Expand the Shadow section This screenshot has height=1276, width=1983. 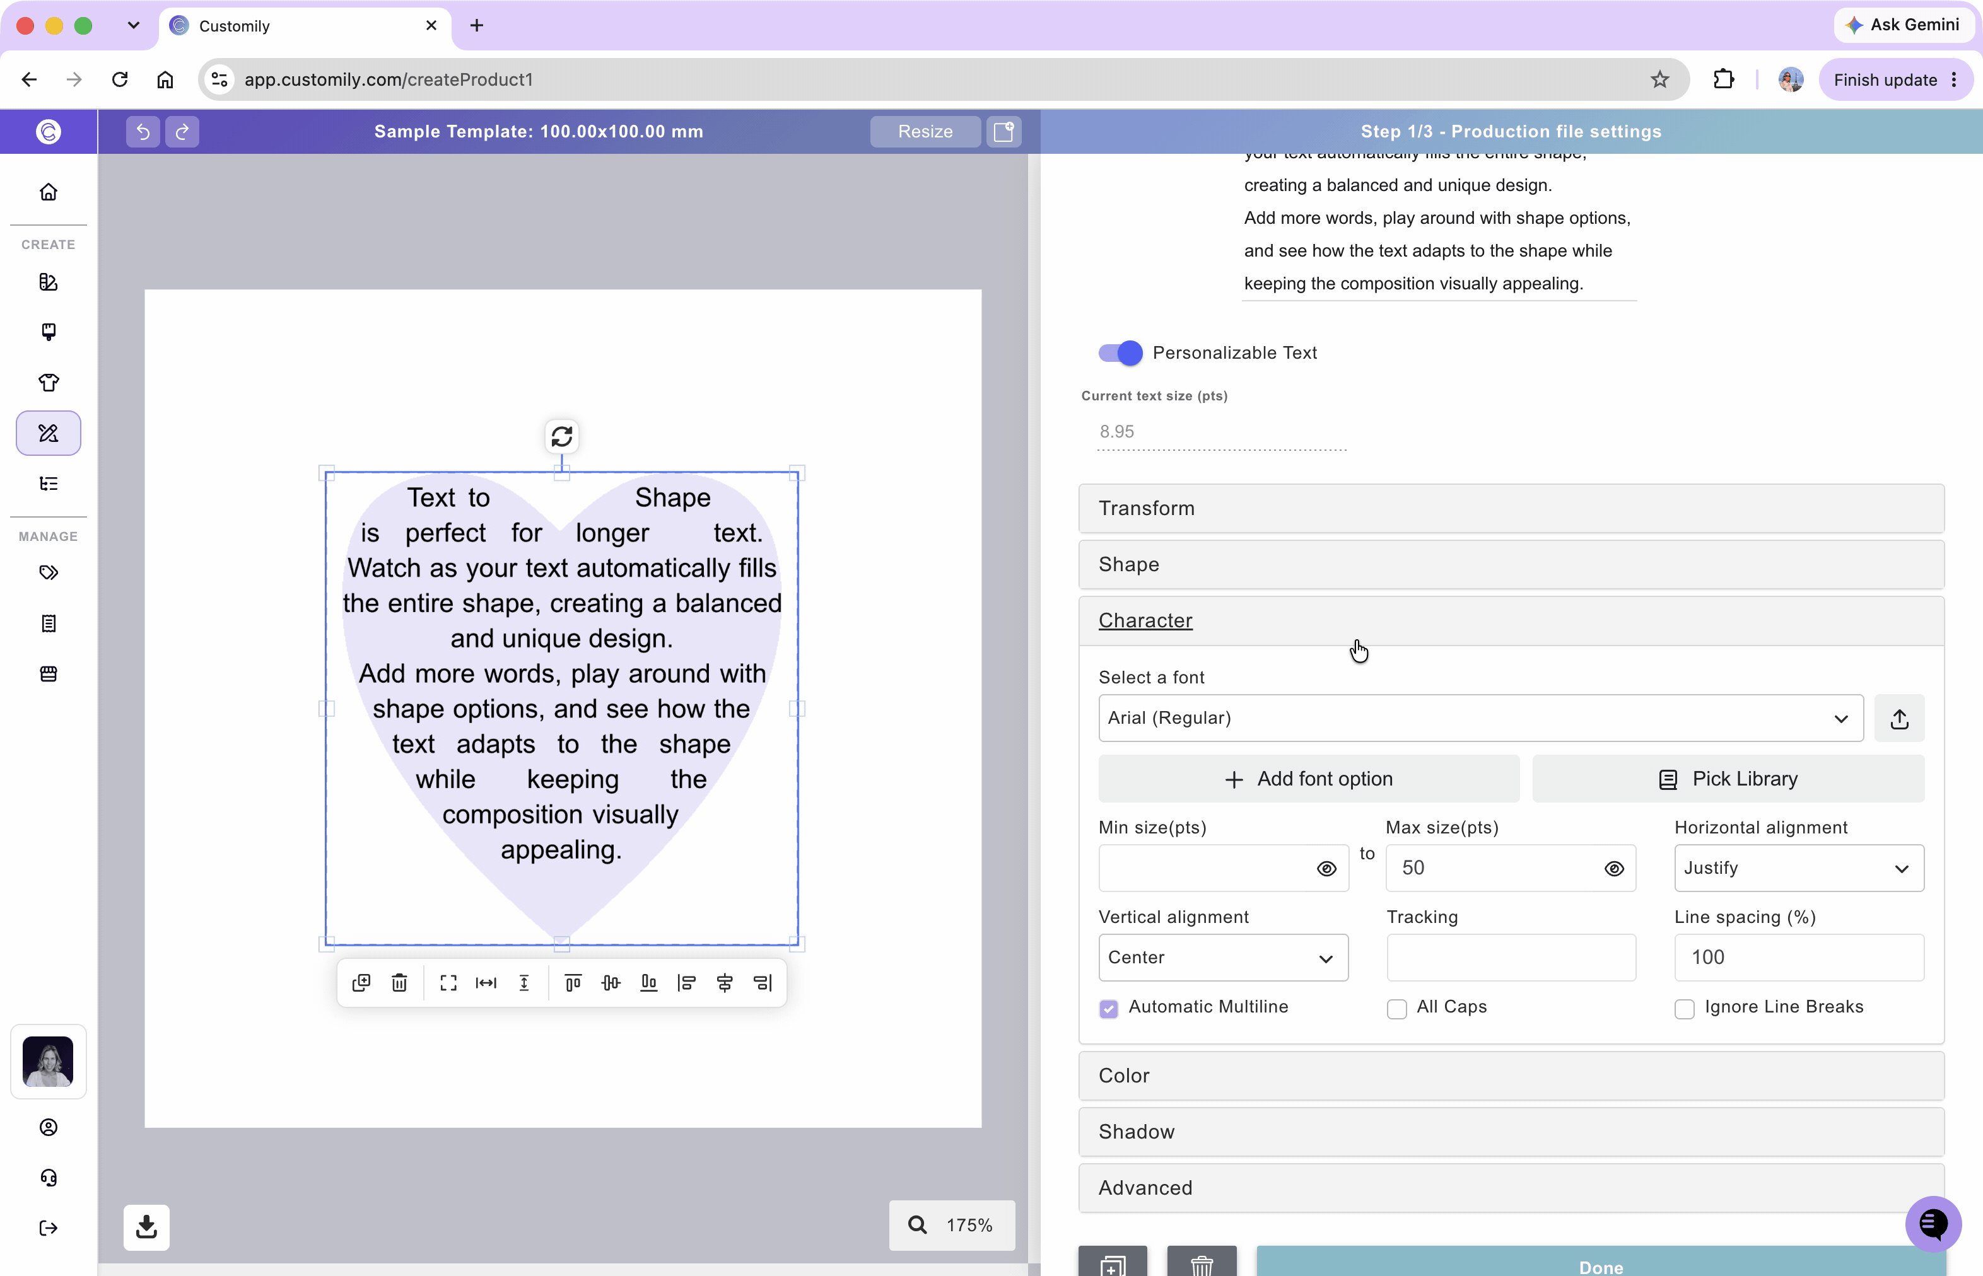tap(1511, 1133)
